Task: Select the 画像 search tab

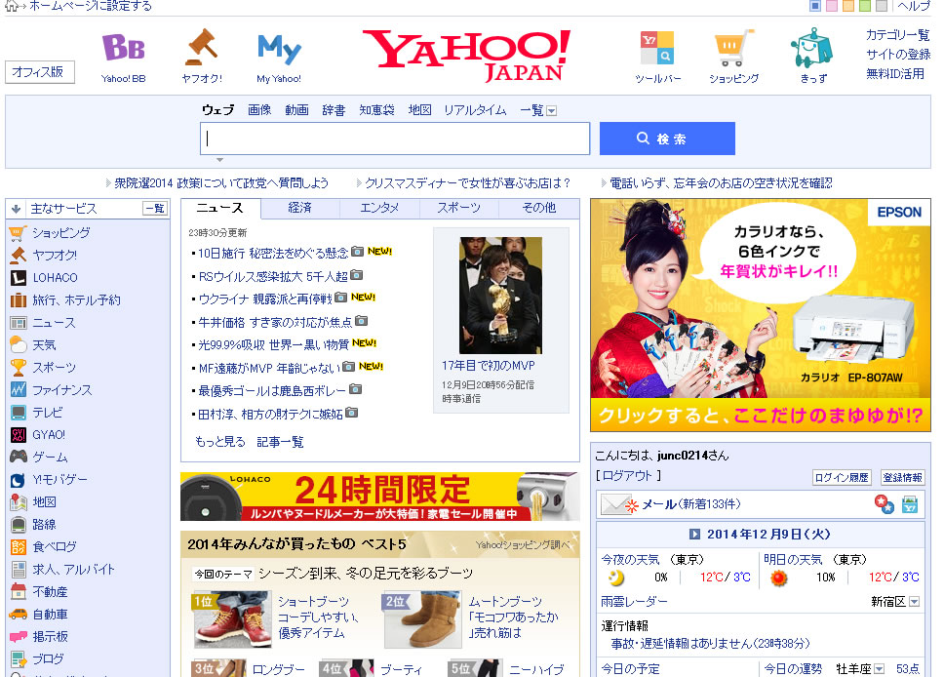Action: 259,110
